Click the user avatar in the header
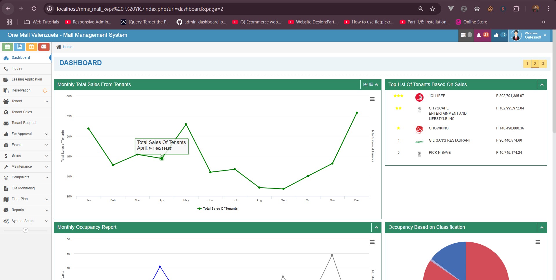The image size is (556, 280). (516, 35)
